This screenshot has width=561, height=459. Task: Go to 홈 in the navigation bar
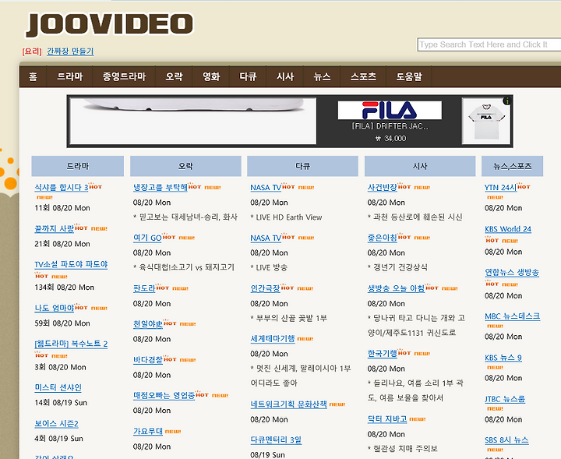click(33, 76)
